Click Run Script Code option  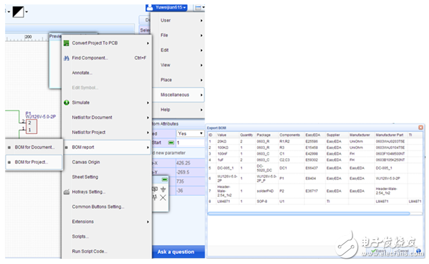pos(91,251)
